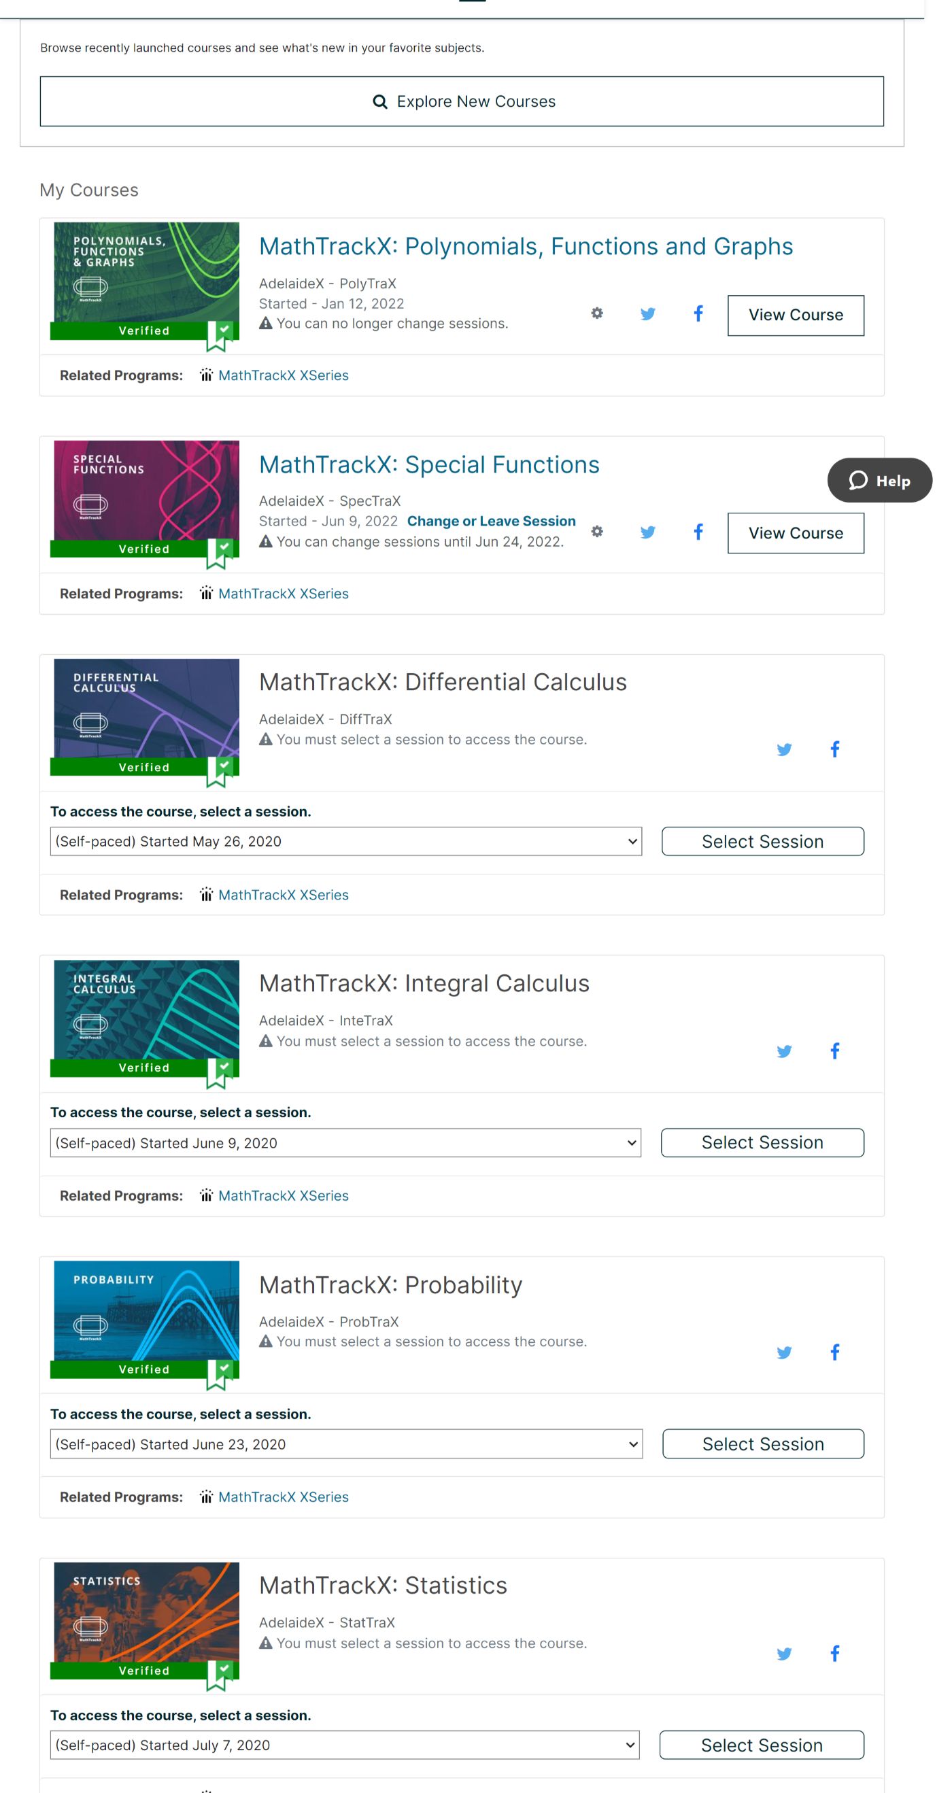The height and width of the screenshot is (1793, 952).
Task: Share Differential Calculus on Facebook
Action: [834, 750]
